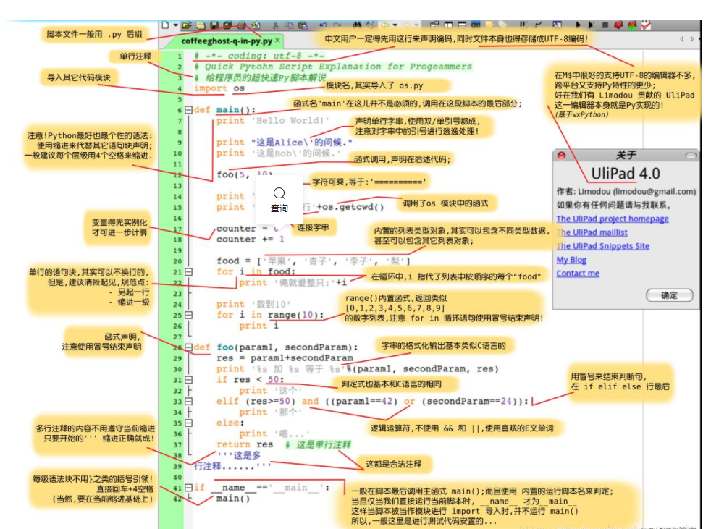711x529 pixels.
Task: Click the '# -*- coding: utf-8 -*-' comment
Action: tap(259, 56)
